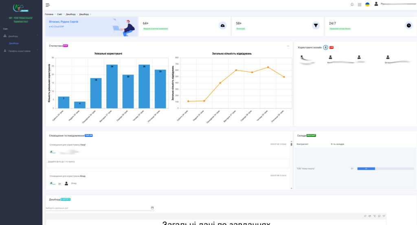Click the cloud download icon on 64+ card
Image resolution: width=417 pixels, height=225 pixels.
[x=222, y=25]
